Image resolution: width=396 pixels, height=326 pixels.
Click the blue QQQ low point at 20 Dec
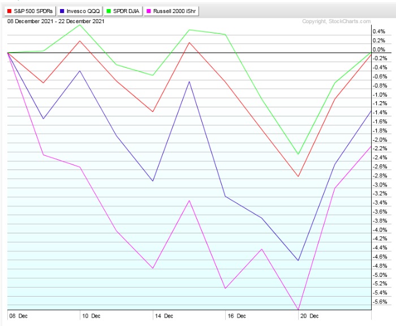(298, 260)
